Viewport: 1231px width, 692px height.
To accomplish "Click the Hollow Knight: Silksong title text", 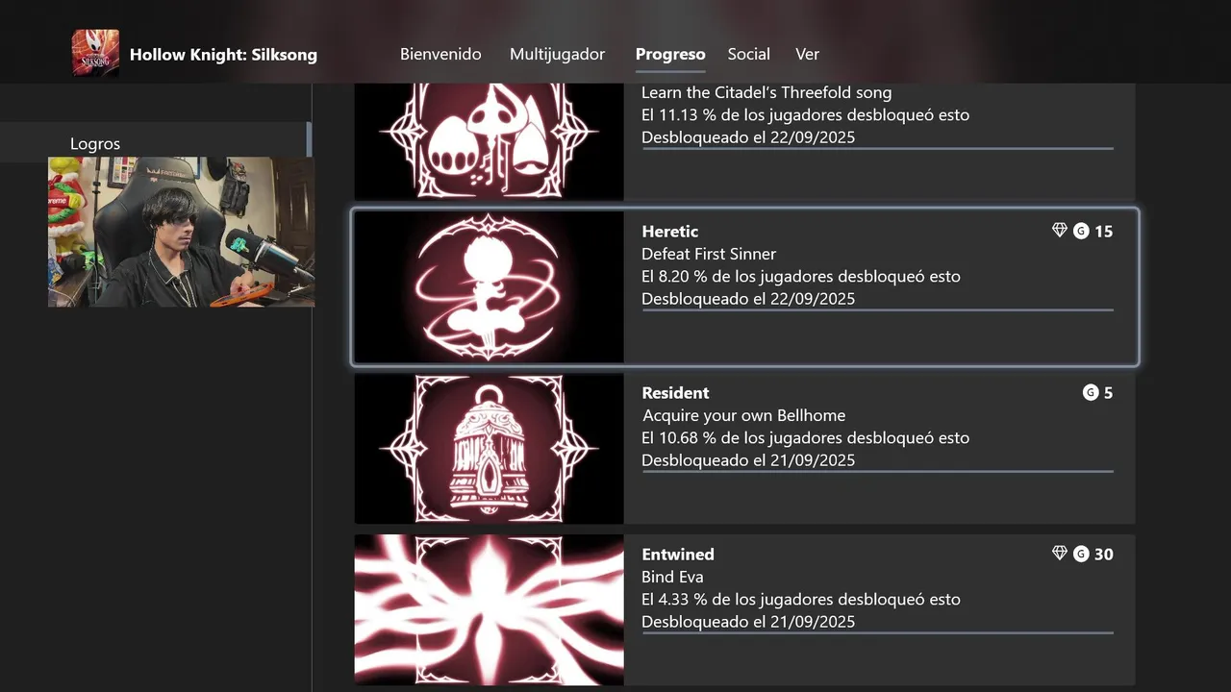I will (223, 55).
